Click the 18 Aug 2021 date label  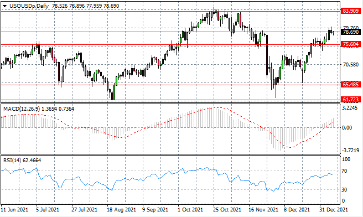point(121,210)
